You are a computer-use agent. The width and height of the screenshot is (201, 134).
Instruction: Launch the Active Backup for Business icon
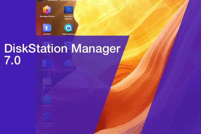click(47, 117)
